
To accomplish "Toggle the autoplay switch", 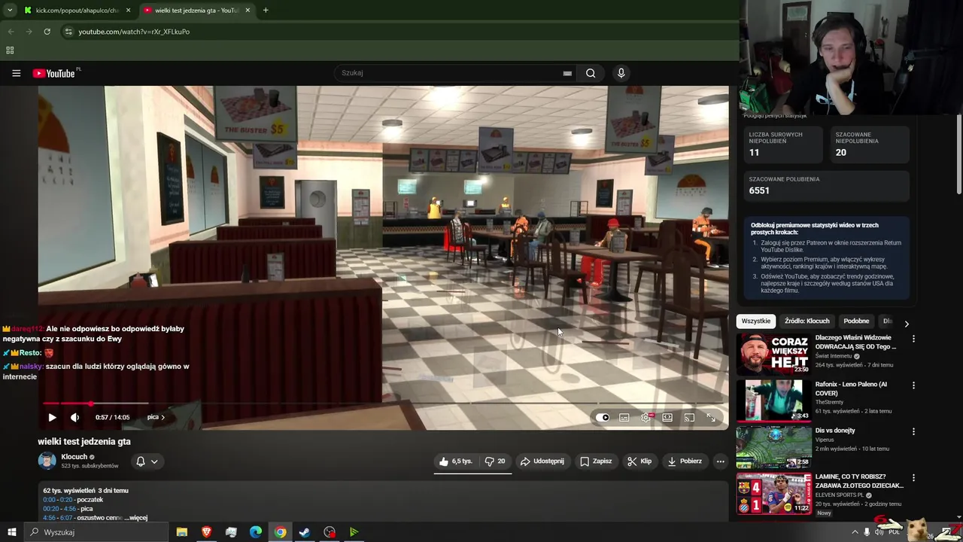I will pos(603,417).
